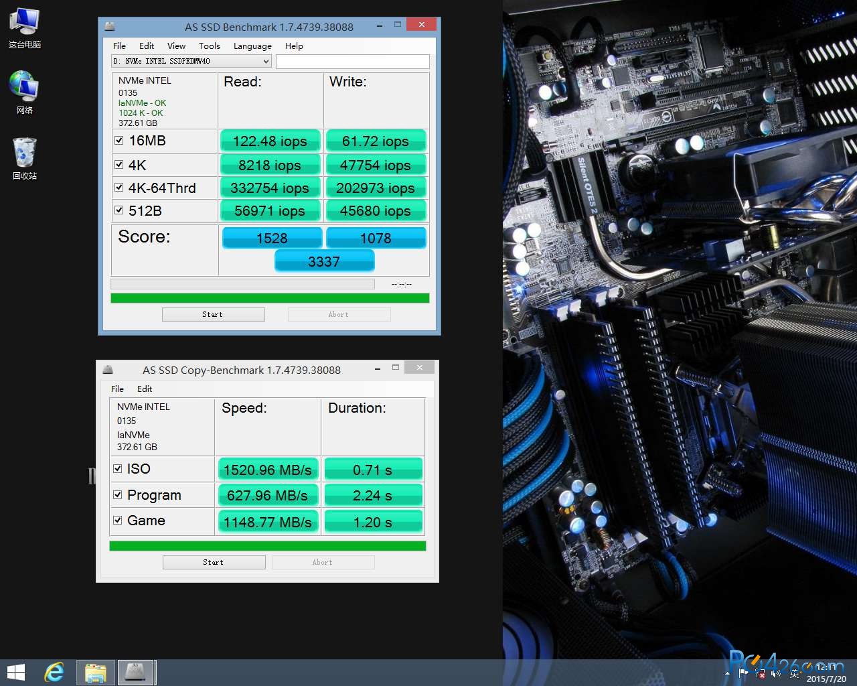Image resolution: width=857 pixels, height=686 pixels.
Task: Click Abort in Copy-Benchmark window
Action: point(323,562)
